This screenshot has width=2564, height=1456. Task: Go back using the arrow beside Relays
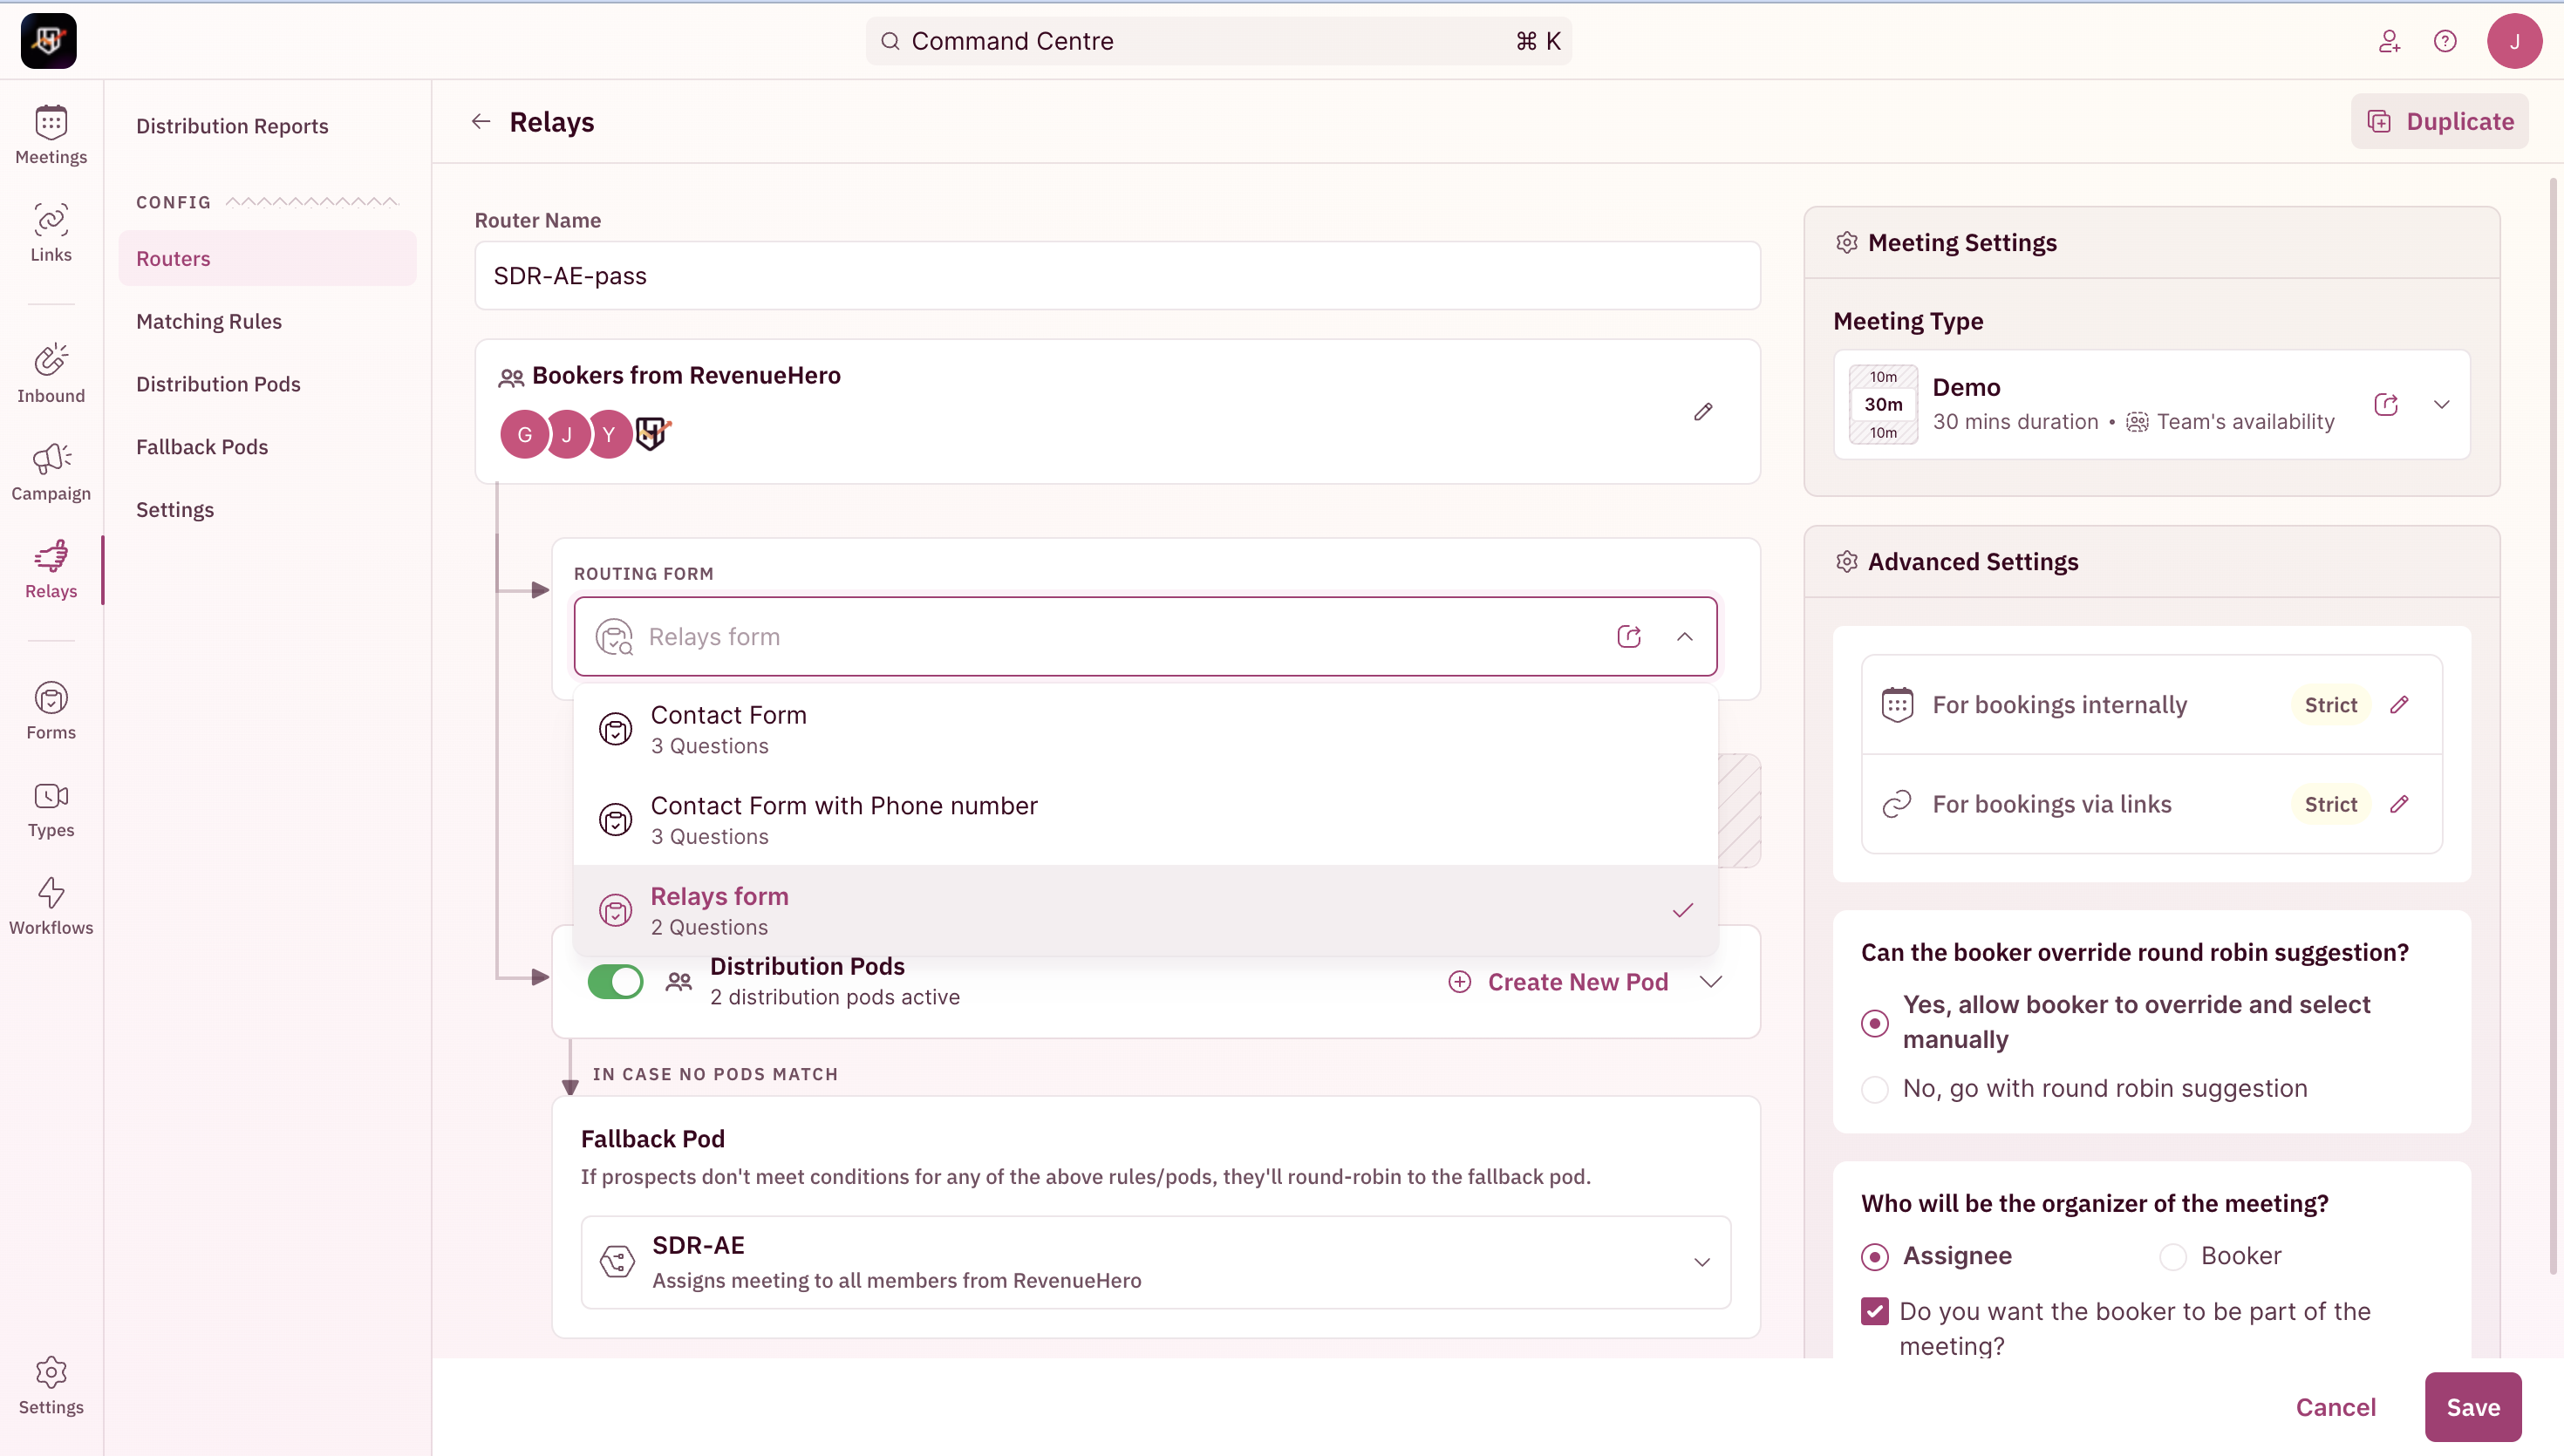[481, 121]
